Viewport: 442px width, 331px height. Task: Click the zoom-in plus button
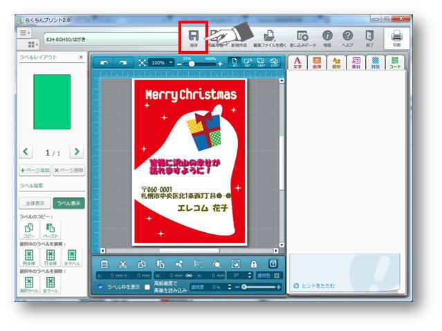(x=220, y=64)
